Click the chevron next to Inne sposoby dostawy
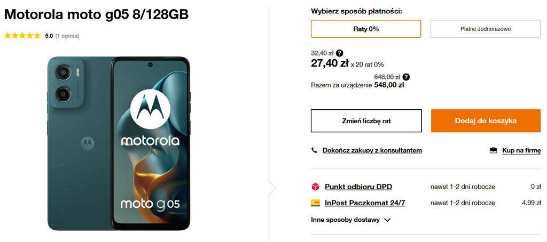 coord(387,220)
